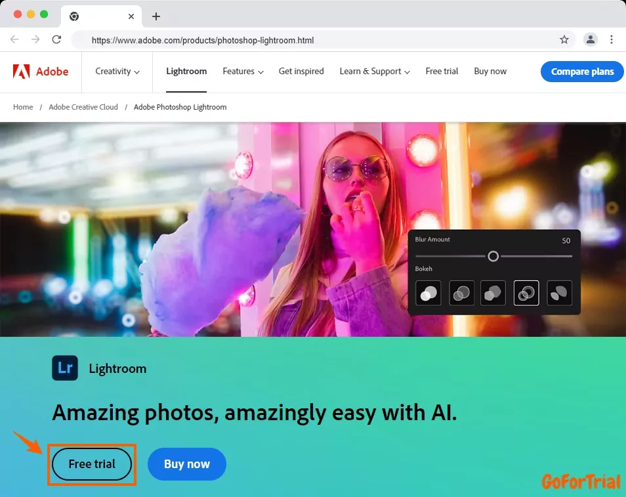
Task: Click the Adobe logo
Action: coord(41,72)
